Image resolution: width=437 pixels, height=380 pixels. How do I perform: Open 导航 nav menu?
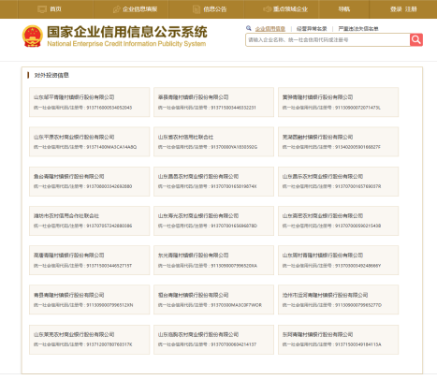pos(344,9)
